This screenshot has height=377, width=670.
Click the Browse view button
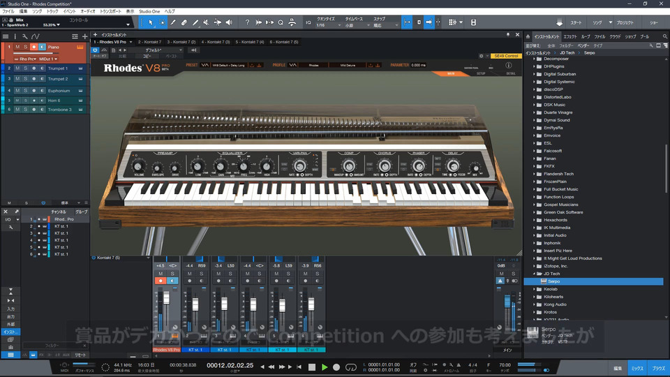tap(658, 369)
